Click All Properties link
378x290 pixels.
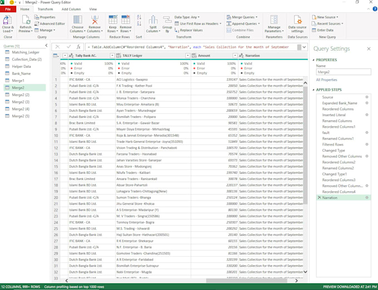click(326, 80)
